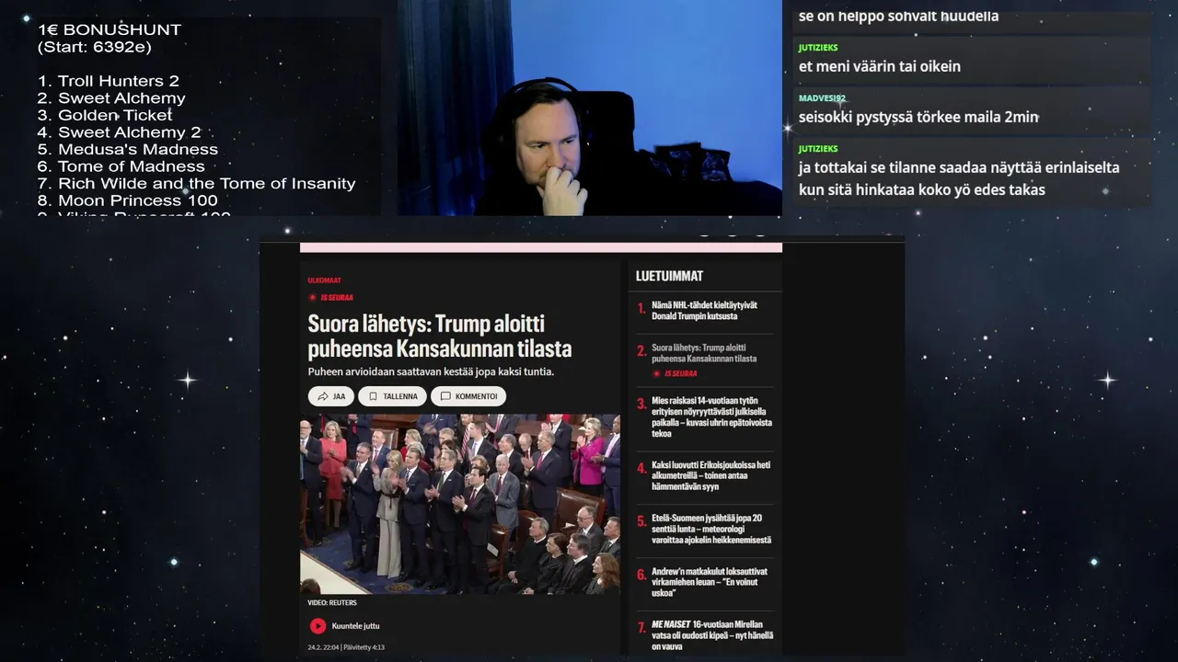Open most-read item 7 ME NAISET Mirellan vatsa

[712, 635]
